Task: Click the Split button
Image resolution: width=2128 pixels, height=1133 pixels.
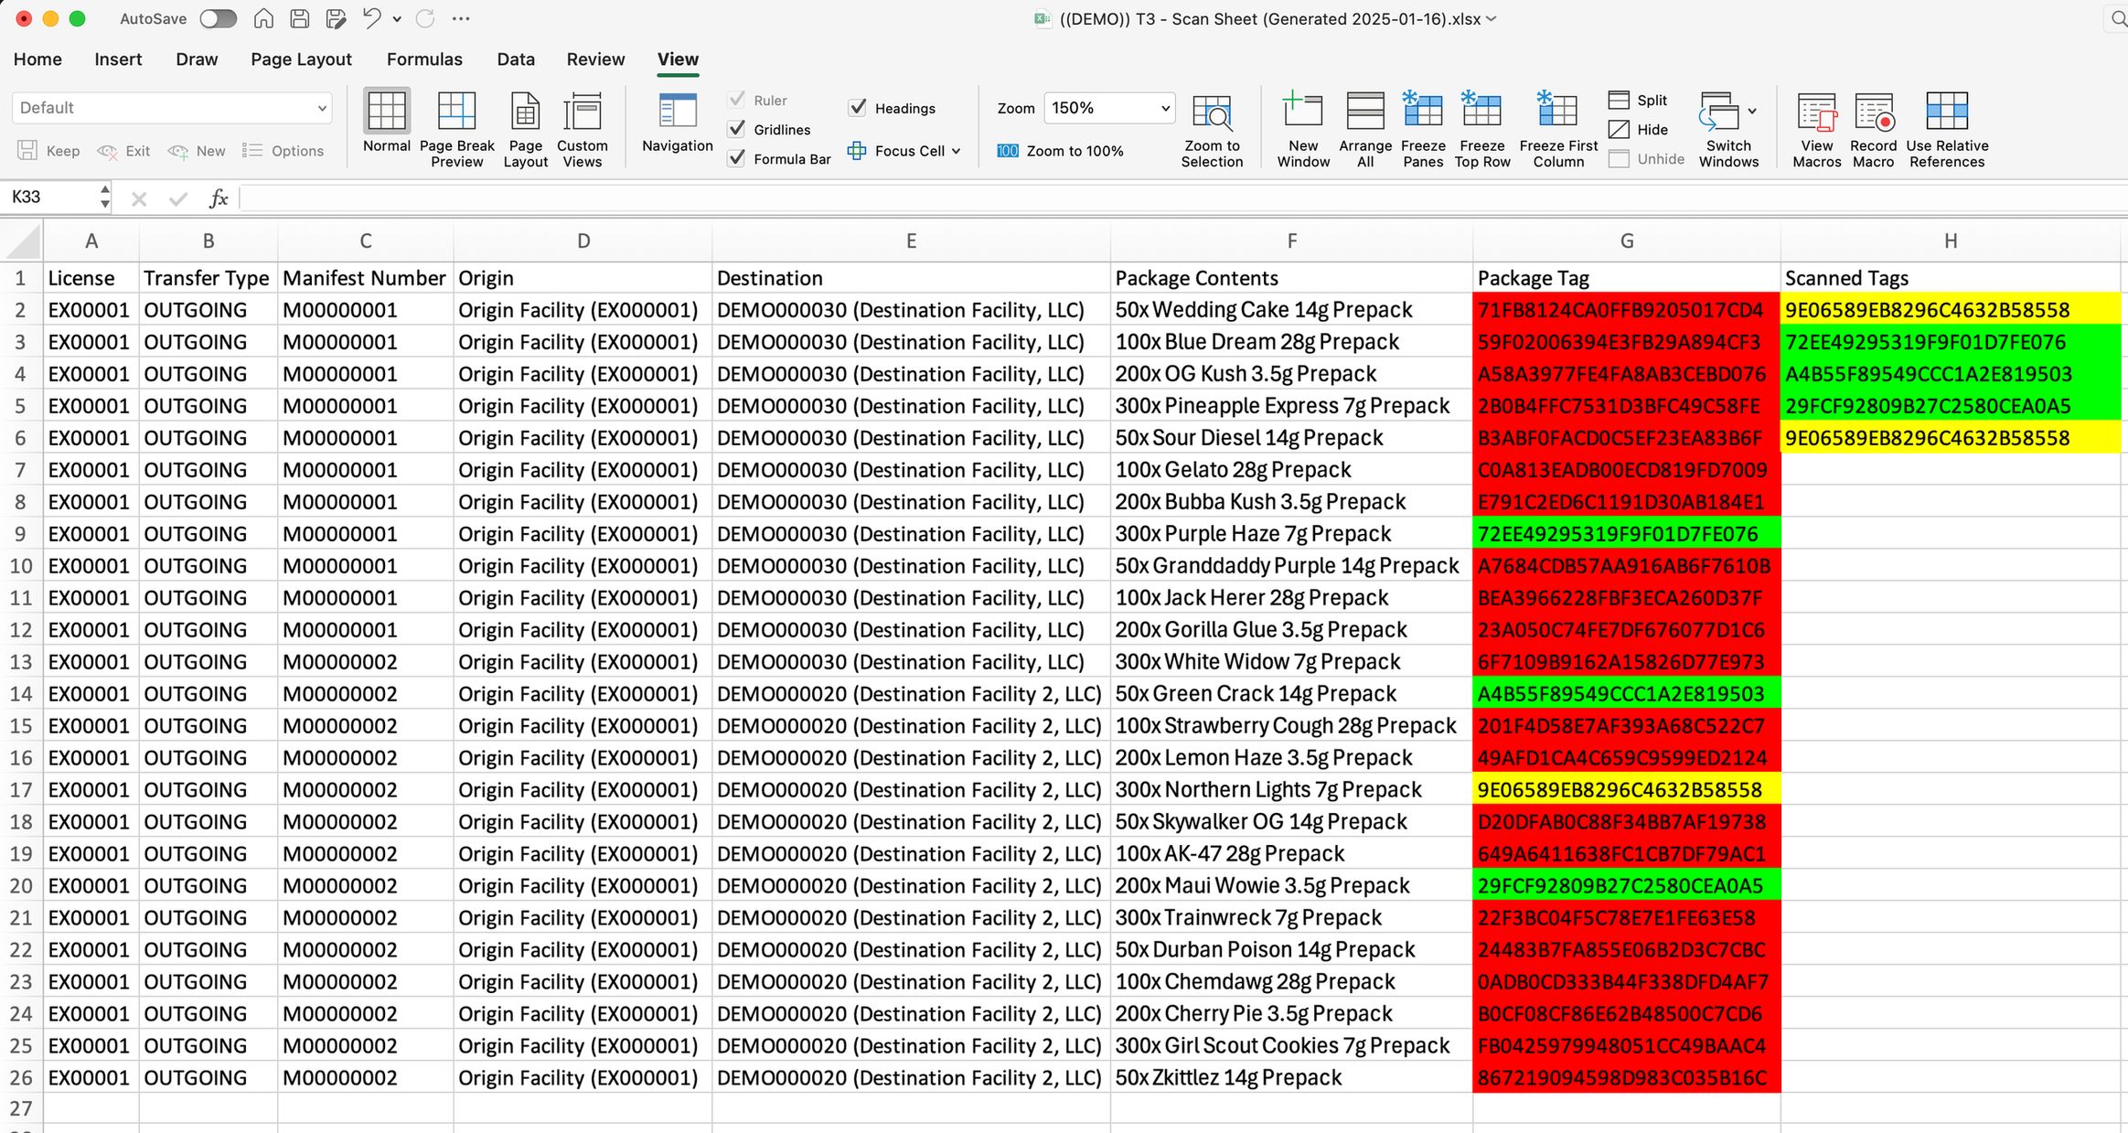Action: [1638, 100]
